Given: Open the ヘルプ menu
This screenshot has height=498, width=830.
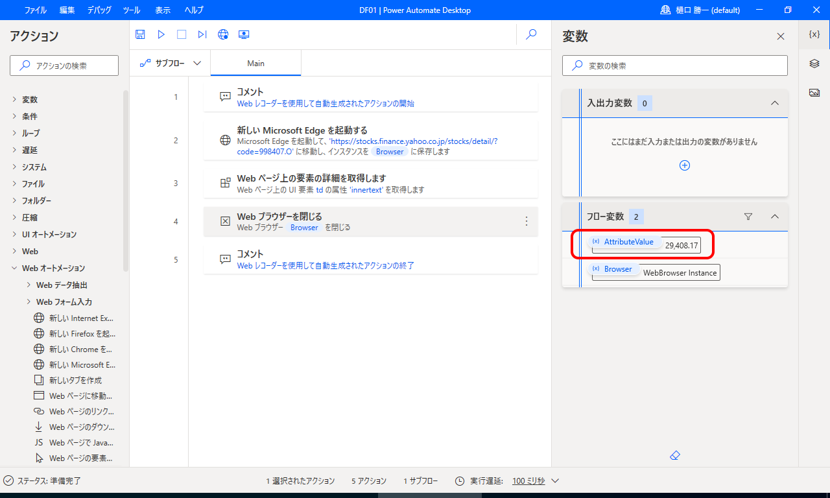Looking at the screenshot, I should 193,10.
